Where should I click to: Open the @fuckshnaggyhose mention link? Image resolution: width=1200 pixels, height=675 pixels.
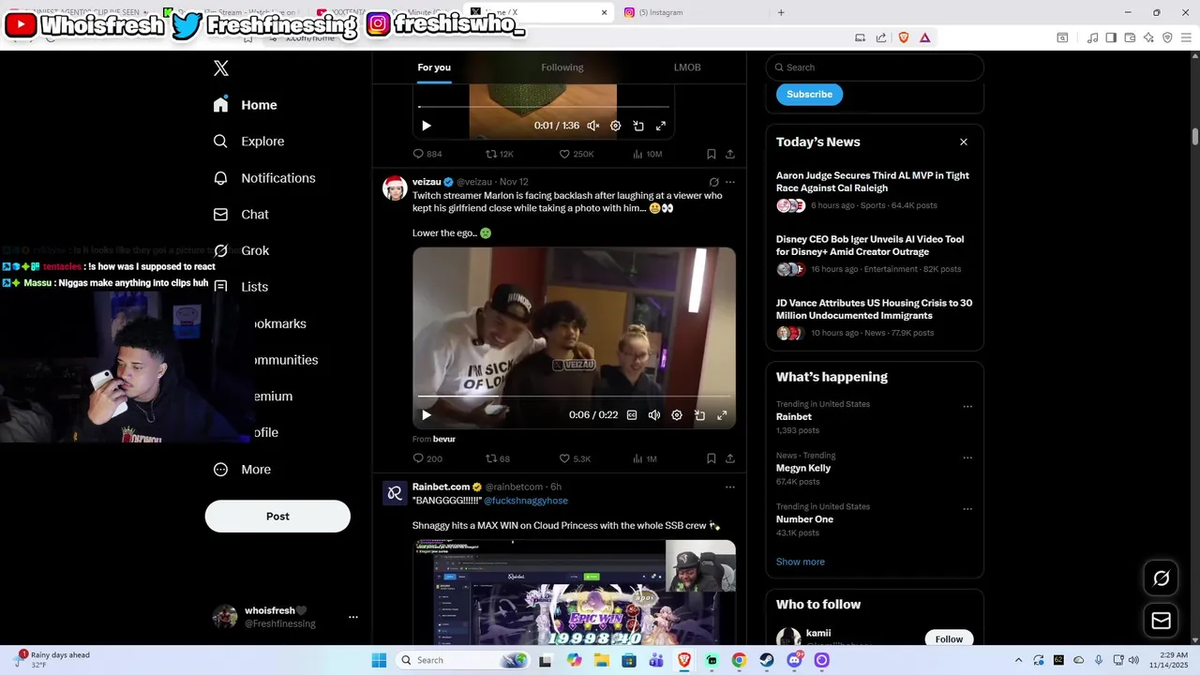point(526,501)
